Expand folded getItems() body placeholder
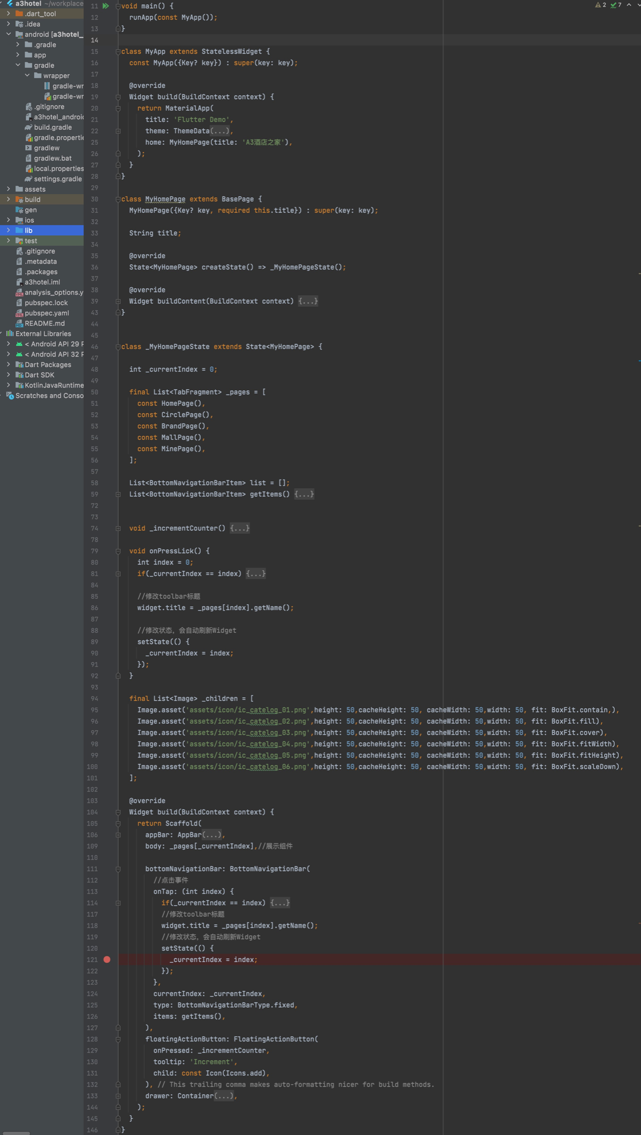The height and width of the screenshot is (1135, 641). point(304,495)
